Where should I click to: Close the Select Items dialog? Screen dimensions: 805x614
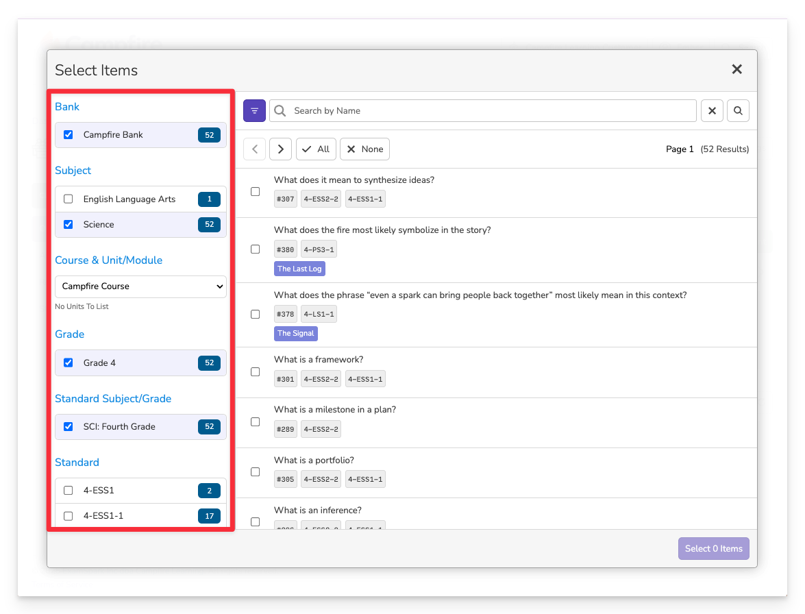click(x=736, y=69)
